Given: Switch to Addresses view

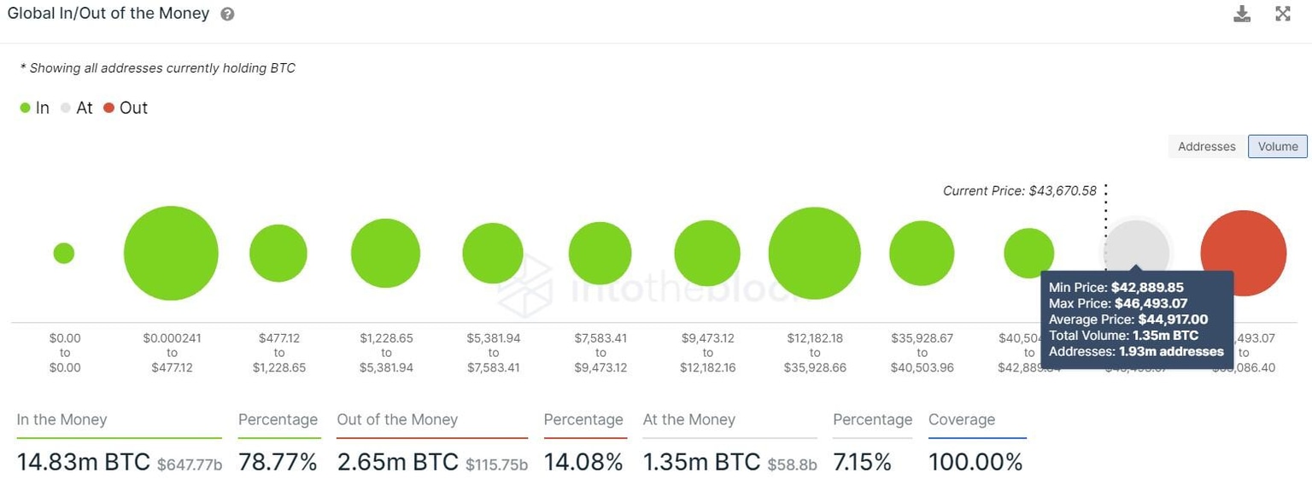Looking at the screenshot, I should [1206, 146].
